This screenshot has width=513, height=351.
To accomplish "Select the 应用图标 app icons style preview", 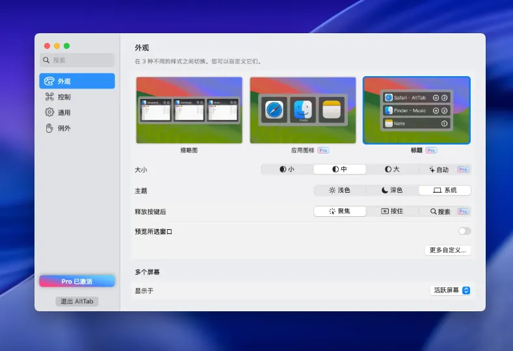I will pyautogui.click(x=302, y=110).
